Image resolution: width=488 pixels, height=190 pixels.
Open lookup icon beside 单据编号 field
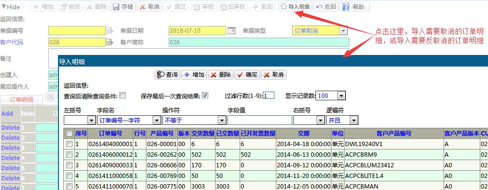(110, 31)
